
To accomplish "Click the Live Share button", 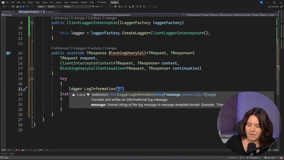I will [273, 7].
